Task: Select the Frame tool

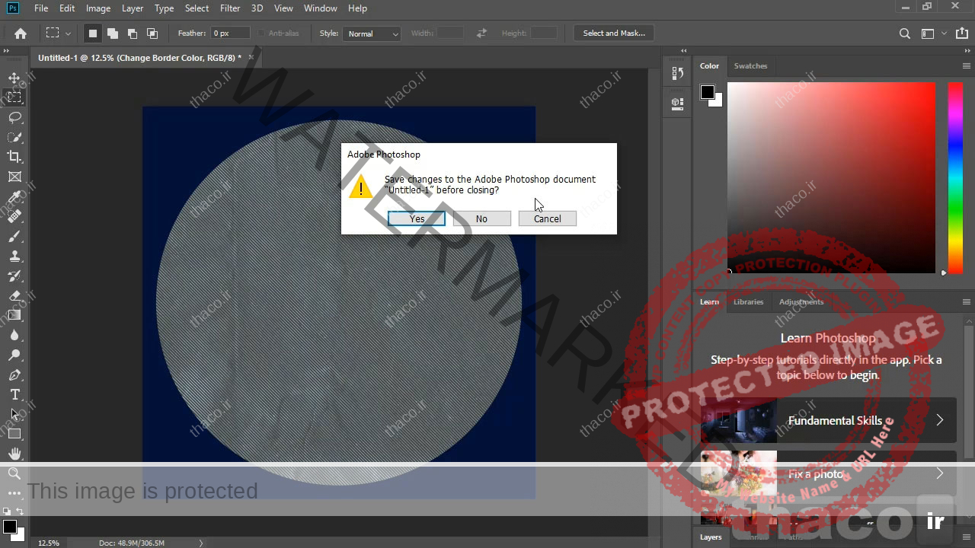Action: [14, 177]
